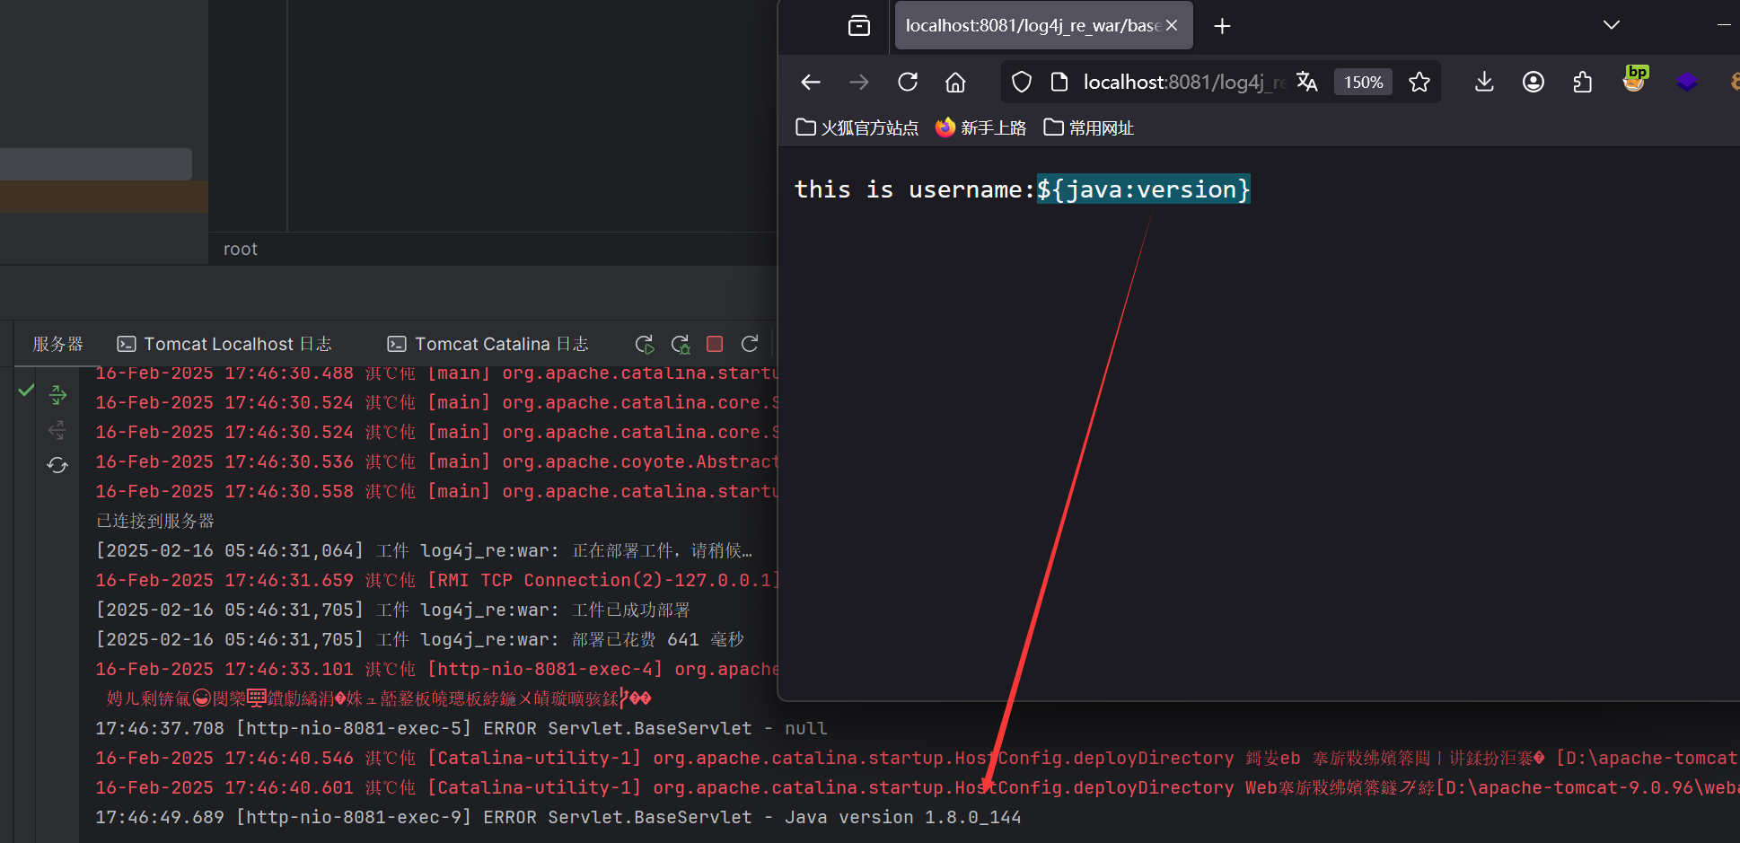This screenshot has height=843, width=1740.
Task: Click the RMI TCP Connection log line
Action: pyautogui.click(x=436, y=580)
